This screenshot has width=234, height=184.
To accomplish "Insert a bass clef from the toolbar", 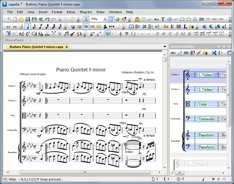I will [127, 34].
